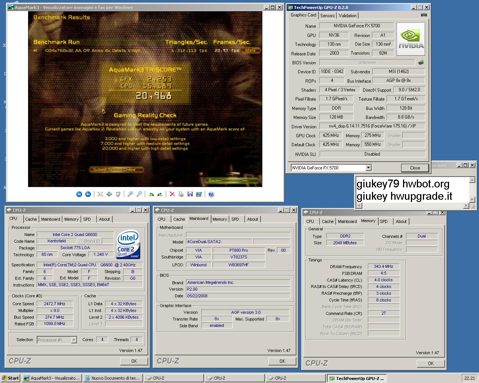Click the Intel Core 2 Quad logo
479x383 pixels.
128,245
